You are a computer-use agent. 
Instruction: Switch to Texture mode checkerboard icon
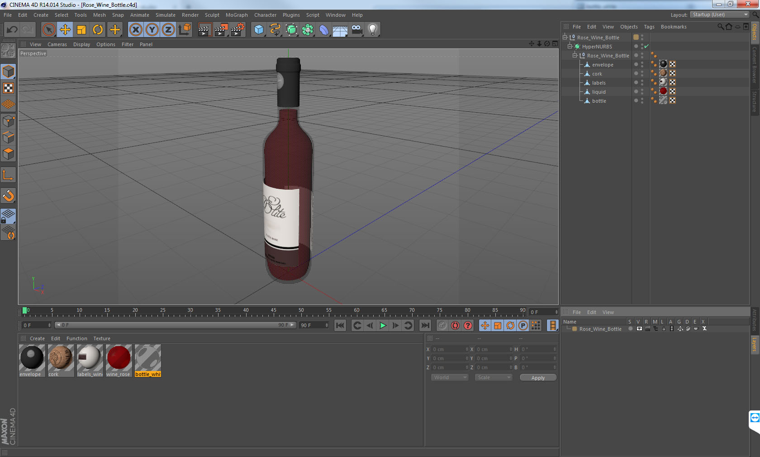[x=8, y=88]
